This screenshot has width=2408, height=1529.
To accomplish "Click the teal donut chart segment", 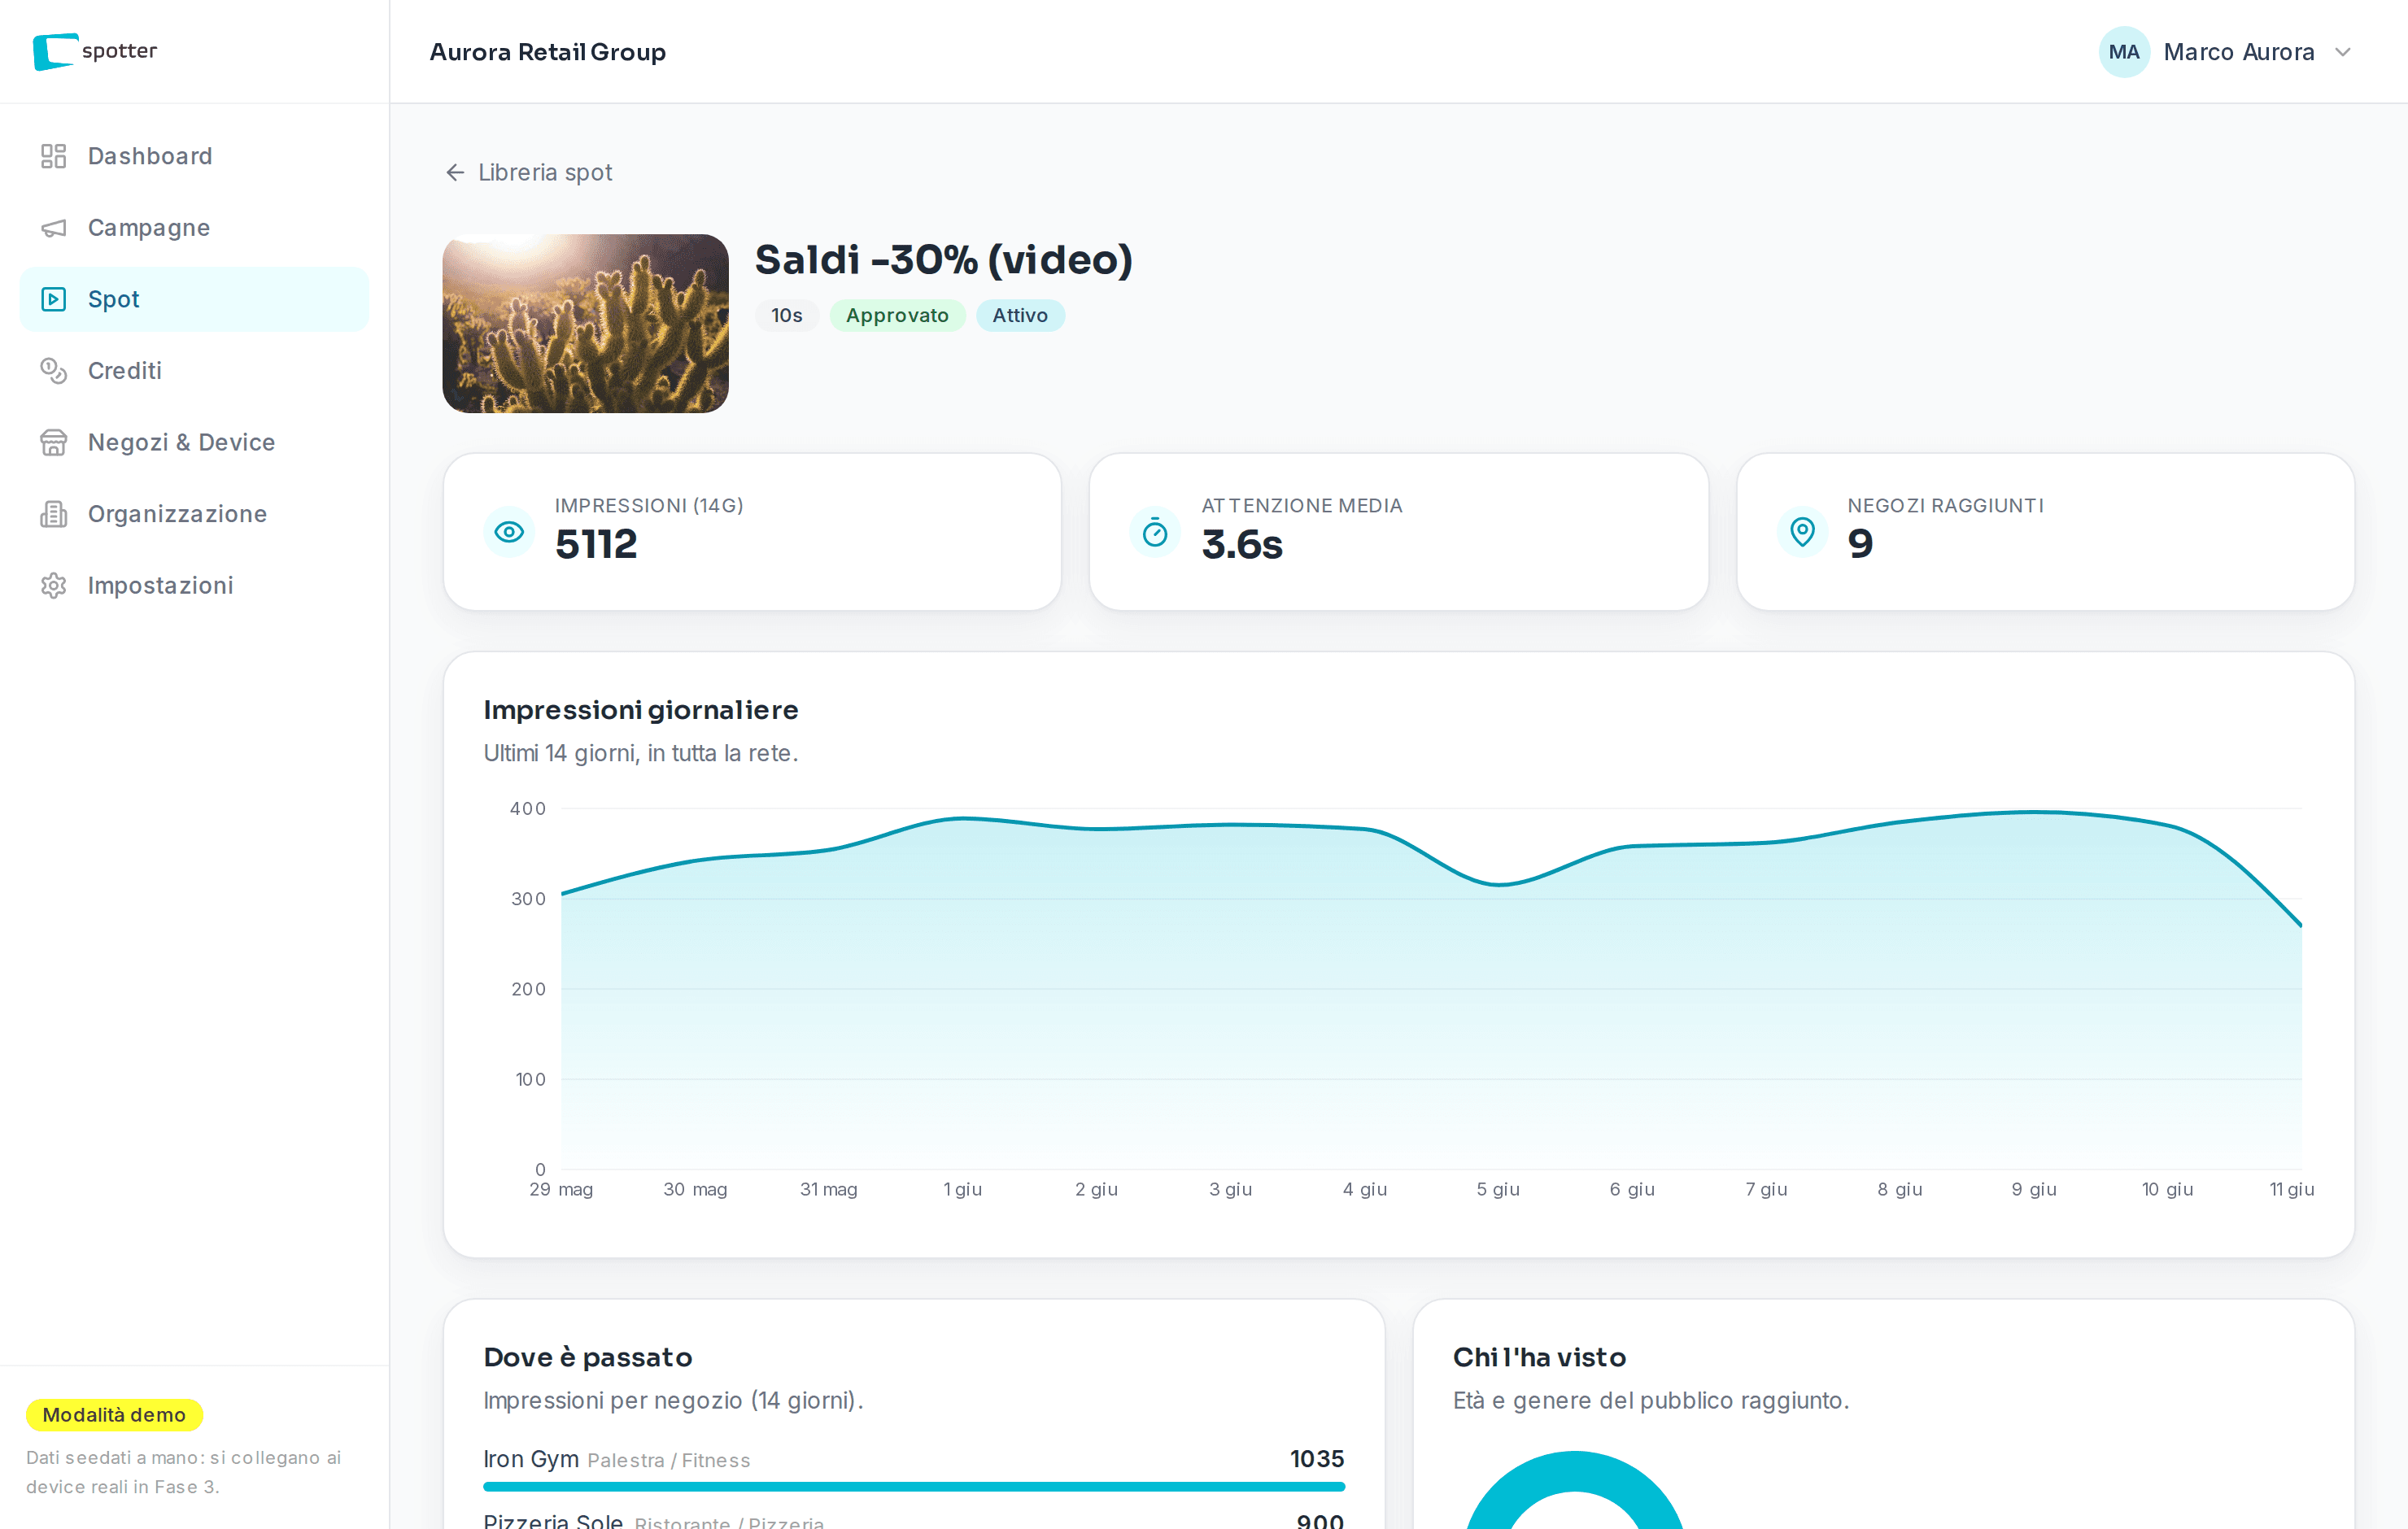I will click(1574, 1472).
